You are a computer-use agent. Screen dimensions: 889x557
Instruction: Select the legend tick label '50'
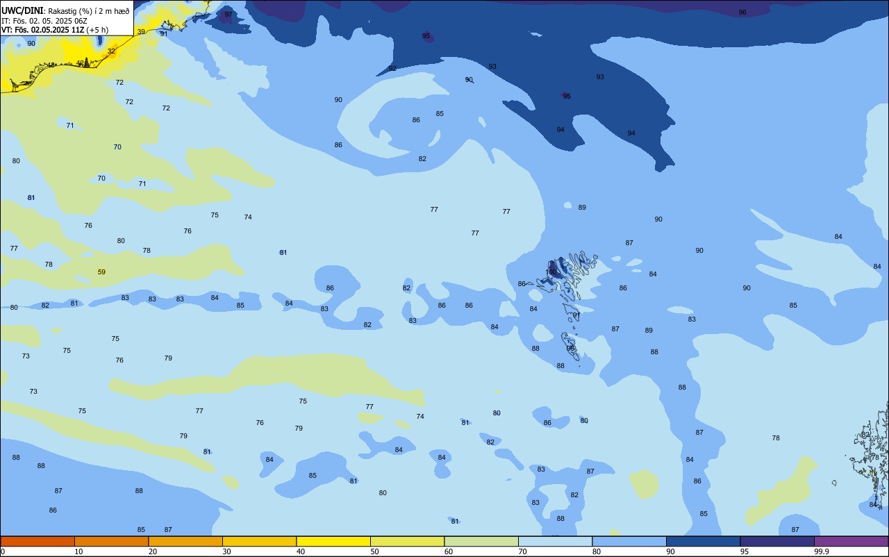coord(375,551)
